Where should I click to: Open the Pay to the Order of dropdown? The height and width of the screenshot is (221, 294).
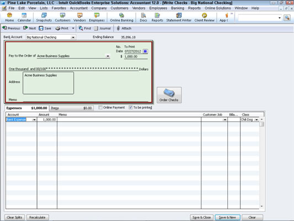108,56
